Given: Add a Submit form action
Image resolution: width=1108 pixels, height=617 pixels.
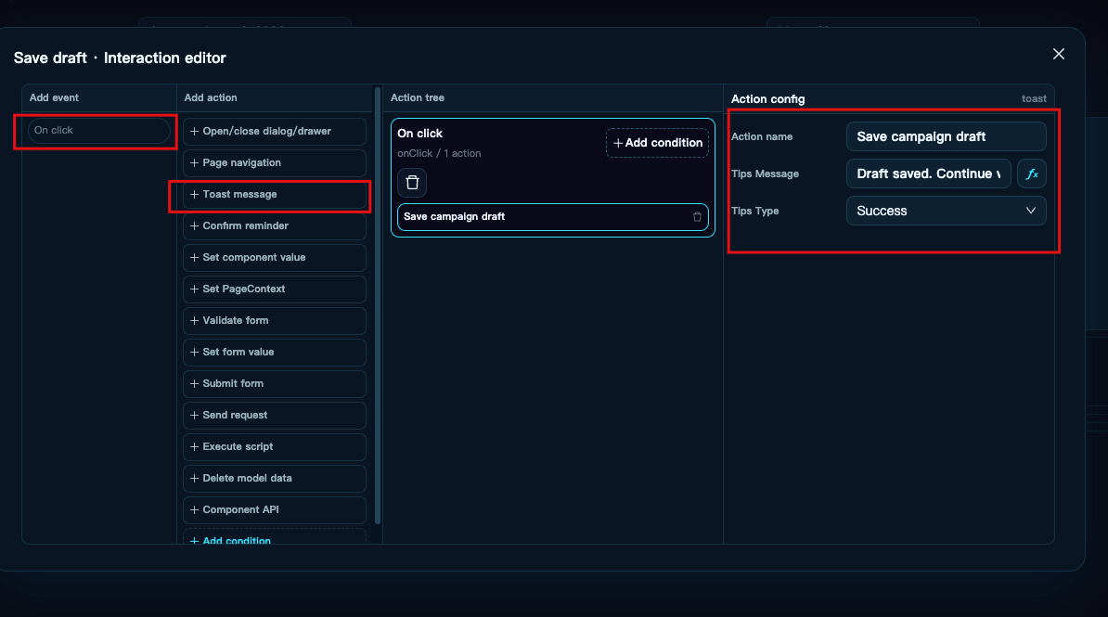Looking at the screenshot, I should click(274, 384).
